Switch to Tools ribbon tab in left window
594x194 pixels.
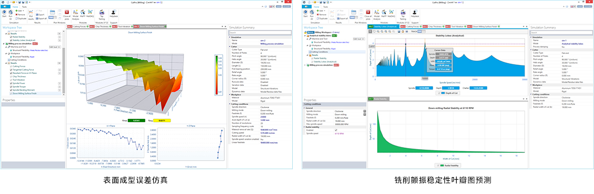pyautogui.click(x=24, y=7)
